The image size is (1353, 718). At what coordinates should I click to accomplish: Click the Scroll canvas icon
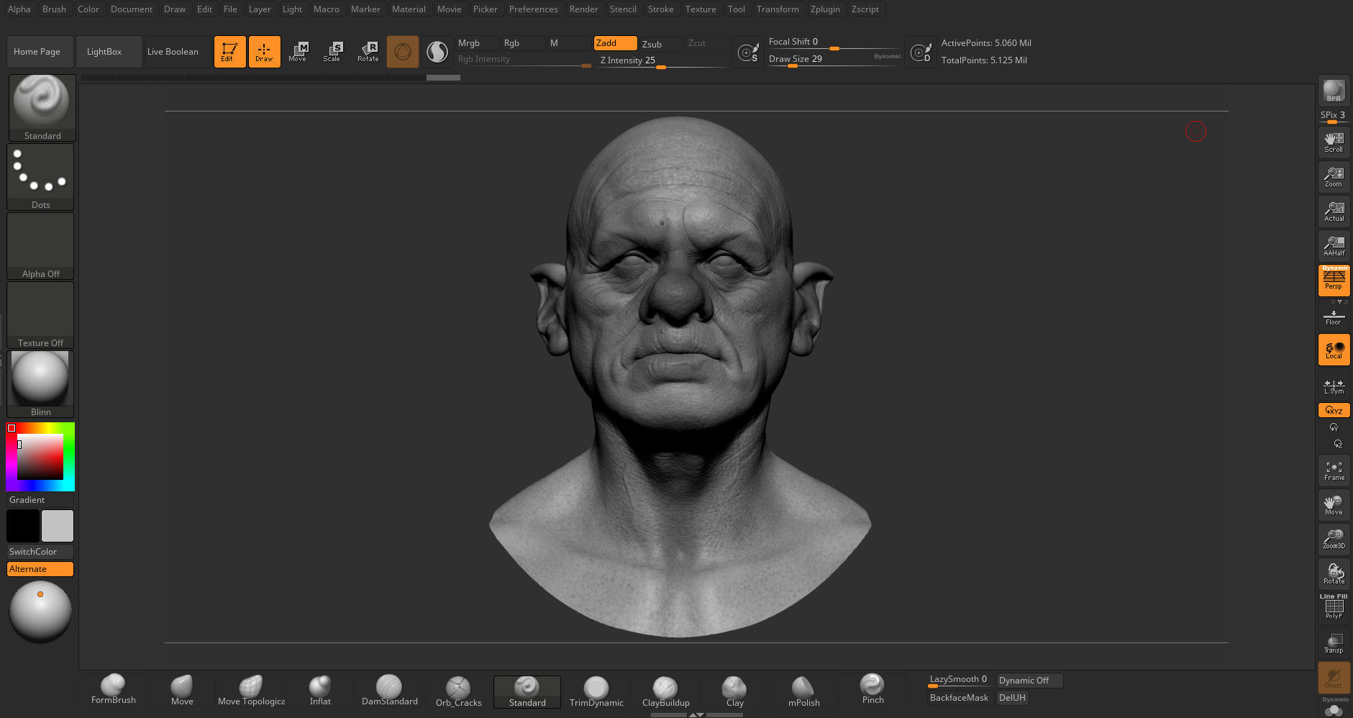pyautogui.click(x=1334, y=142)
